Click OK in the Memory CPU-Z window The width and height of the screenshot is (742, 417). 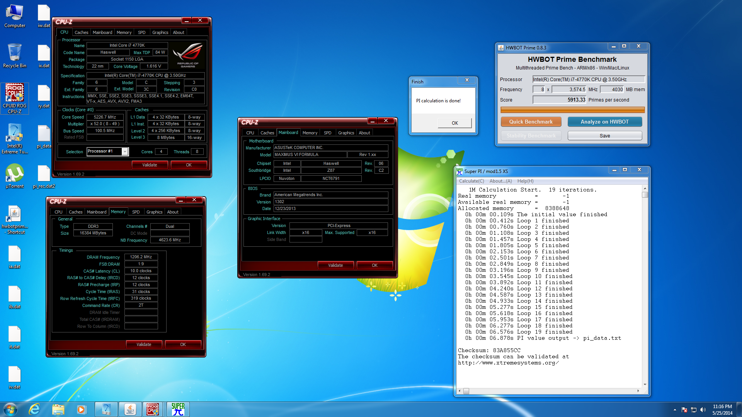(183, 344)
